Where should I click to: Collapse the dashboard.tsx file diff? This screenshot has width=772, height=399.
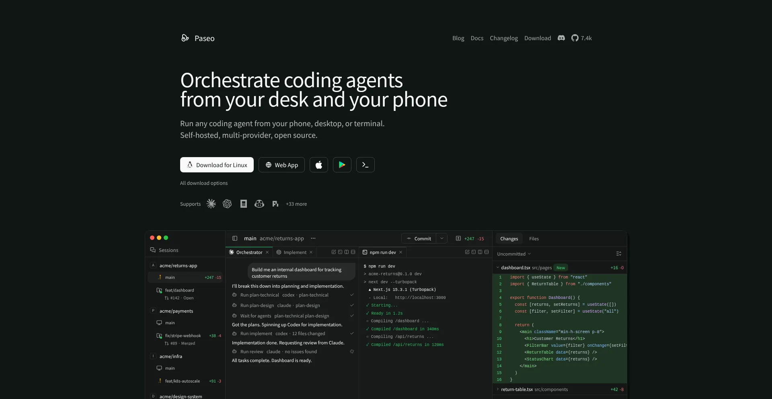click(498, 268)
